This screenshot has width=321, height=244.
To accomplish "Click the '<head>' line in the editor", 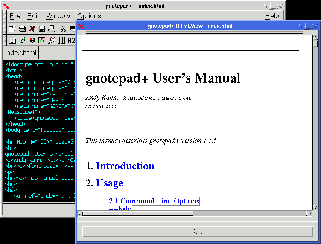I will coord(14,76).
